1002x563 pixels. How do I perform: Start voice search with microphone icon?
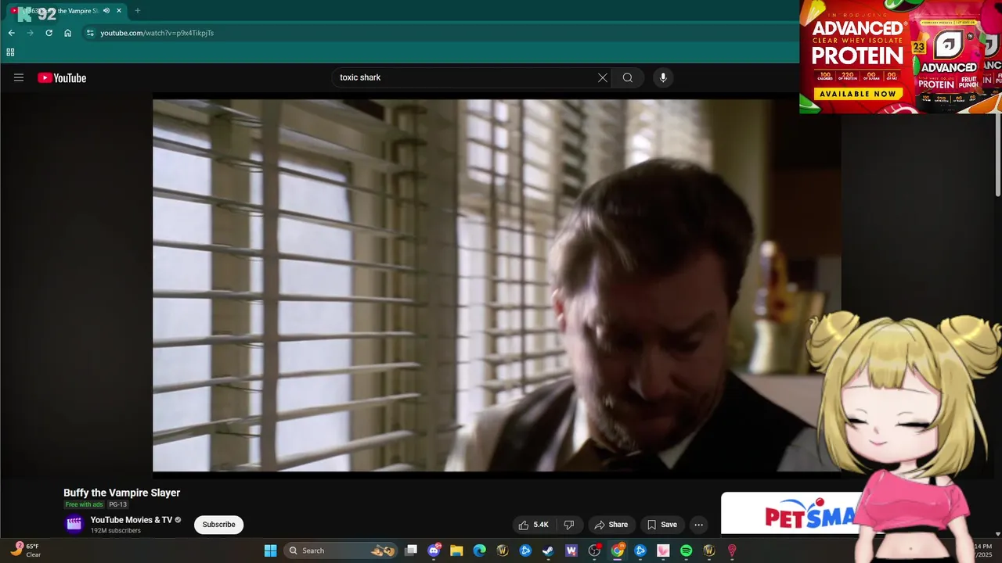pyautogui.click(x=663, y=77)
